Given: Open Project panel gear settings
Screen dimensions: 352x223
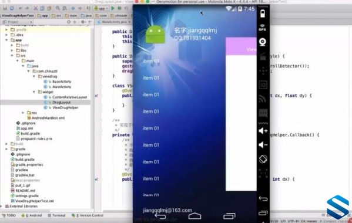Looking at the screenshot, I should 83,22.
